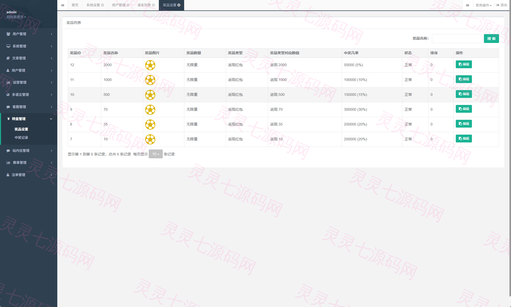Expand the 运营管理 sidebar section
The width and height of the screenshot is (511, 307).
[x=29, y=82]
